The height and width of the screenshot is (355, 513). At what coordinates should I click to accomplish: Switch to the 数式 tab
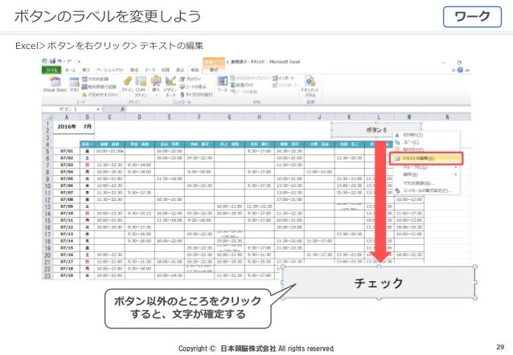134,70
